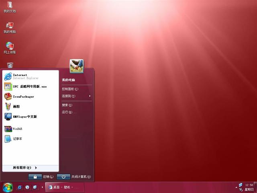
Task: Open WinRAR from start menu
Action: pos(31,129)
